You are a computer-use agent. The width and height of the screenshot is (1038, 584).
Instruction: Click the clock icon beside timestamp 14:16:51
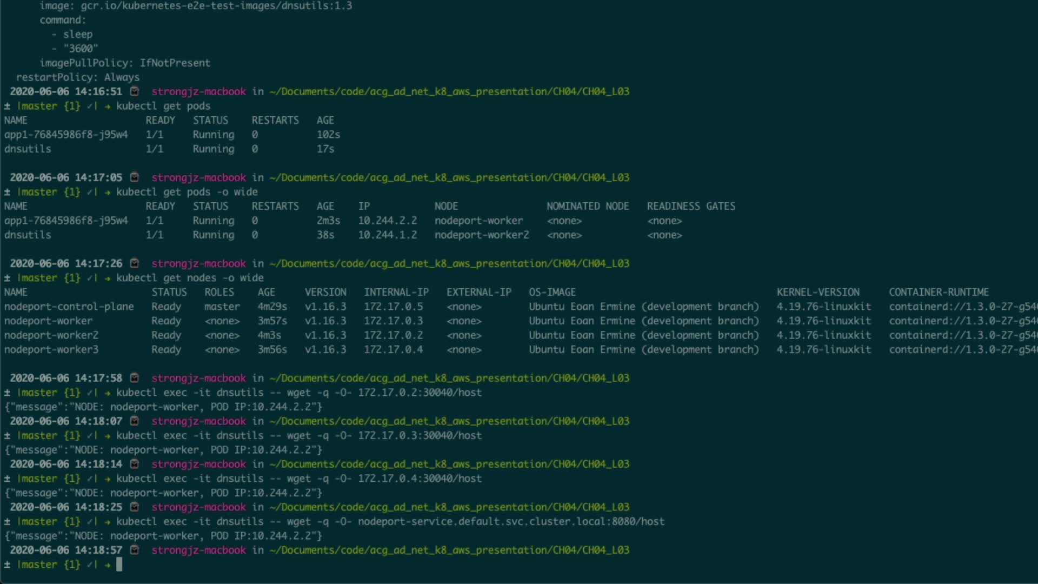pyautogui.click(x=135, y=91)
